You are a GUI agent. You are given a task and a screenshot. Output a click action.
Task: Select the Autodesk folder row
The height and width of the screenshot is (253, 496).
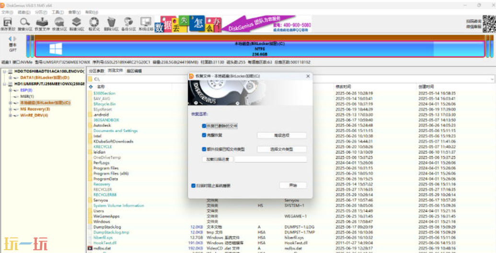(102, 126)
